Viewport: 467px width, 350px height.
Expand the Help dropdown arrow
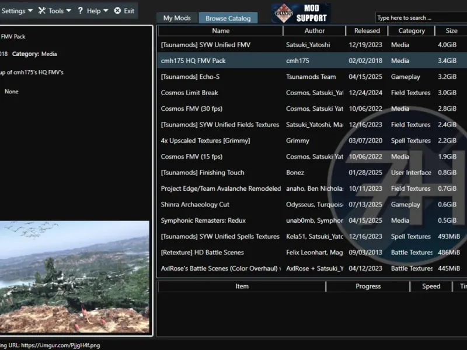pyautogui.click(x=106, y=10)
